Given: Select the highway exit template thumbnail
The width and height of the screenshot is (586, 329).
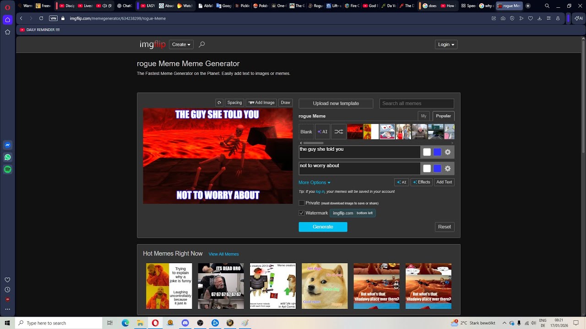Looking at the screenshot, I should (436, 132).
